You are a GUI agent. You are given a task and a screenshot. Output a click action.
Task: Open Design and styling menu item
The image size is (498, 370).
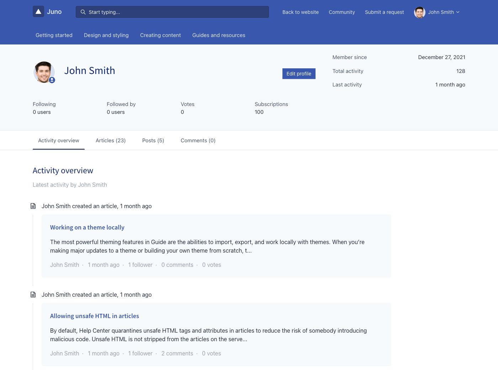[106, 35]
